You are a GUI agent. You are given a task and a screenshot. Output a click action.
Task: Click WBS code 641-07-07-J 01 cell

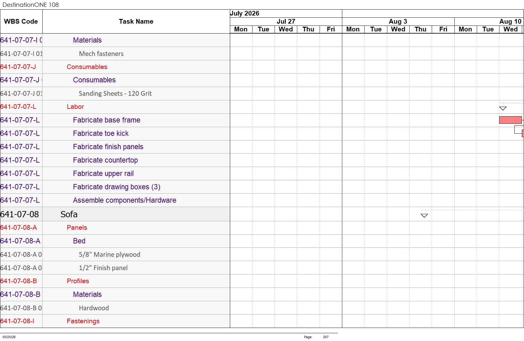21,94
